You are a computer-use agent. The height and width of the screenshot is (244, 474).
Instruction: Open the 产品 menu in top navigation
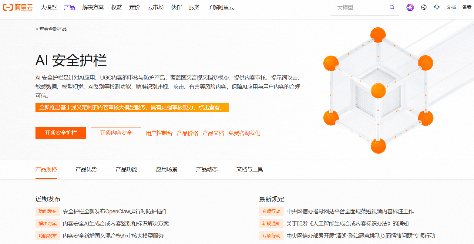point(69,7)
